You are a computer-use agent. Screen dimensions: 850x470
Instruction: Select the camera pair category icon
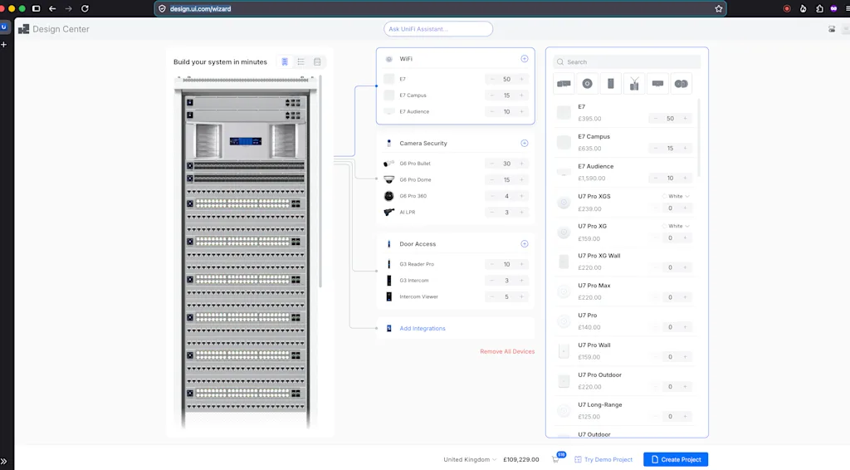[x=681, y=84]
